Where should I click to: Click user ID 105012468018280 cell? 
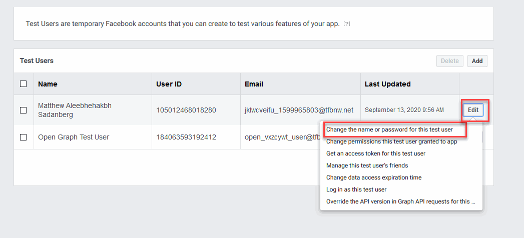coord(187,110)
